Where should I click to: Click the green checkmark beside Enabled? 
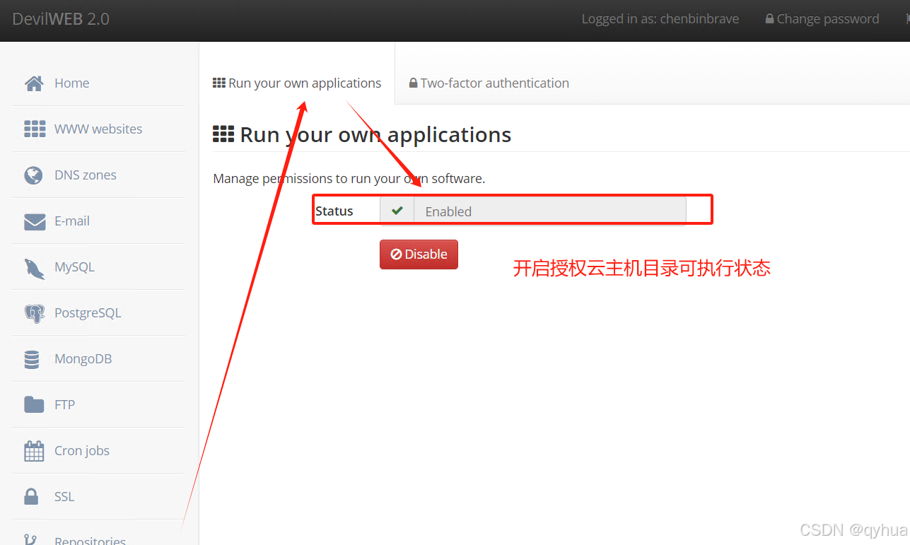tap(397, 211)
